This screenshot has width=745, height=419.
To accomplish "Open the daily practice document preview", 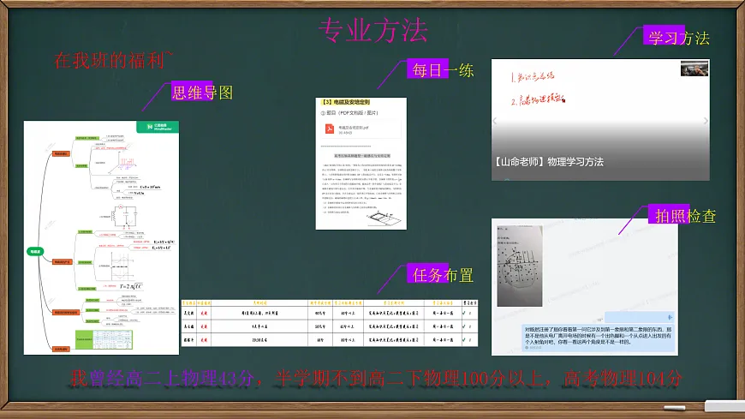I will click(x=361, y=164).
